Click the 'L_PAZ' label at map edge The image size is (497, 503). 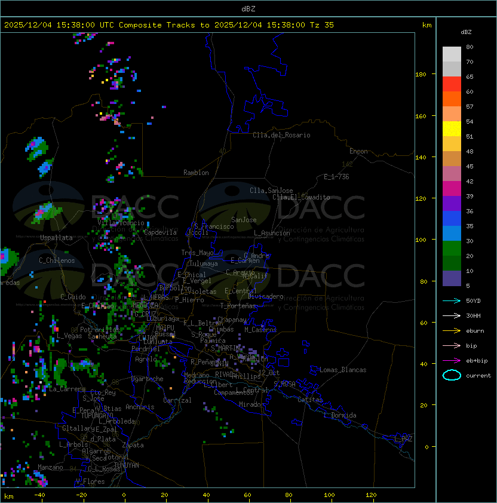coord(403,438)
